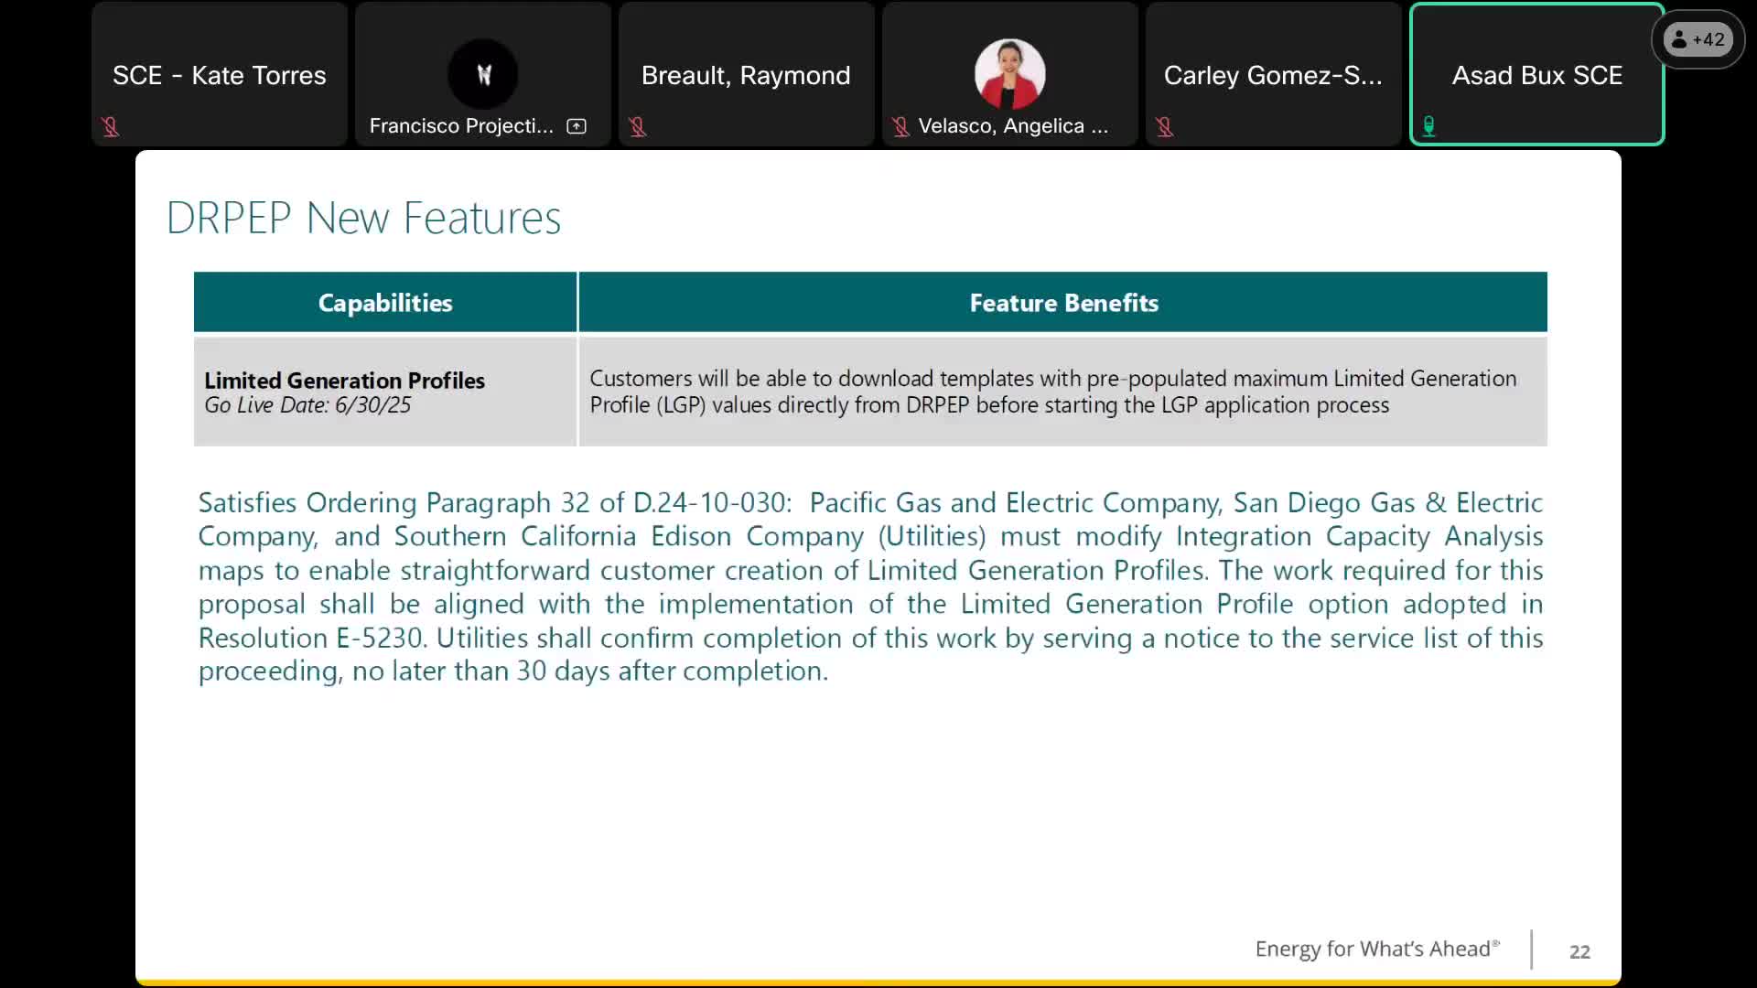1757x988 pixels.
Task: Click Francisco's round avatar logo
Action: point(483,74)
